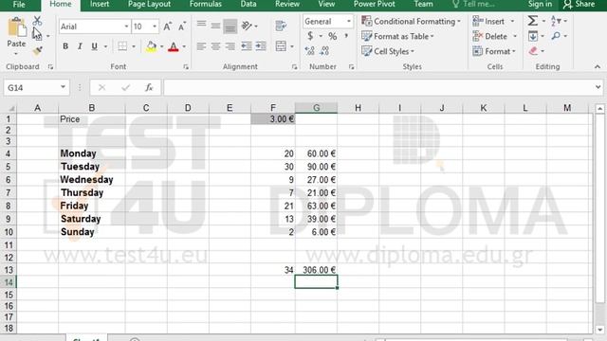This screenshot has width=607, height=341.
Task: Toggle Align Left for text
Action: 201,46
